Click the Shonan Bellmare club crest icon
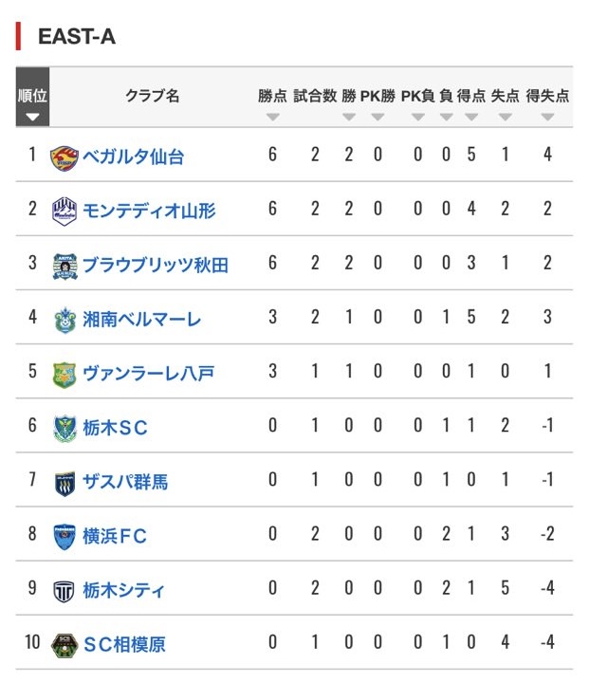The width and height of the screenshot is (589, 682). [x=64, y=319]
